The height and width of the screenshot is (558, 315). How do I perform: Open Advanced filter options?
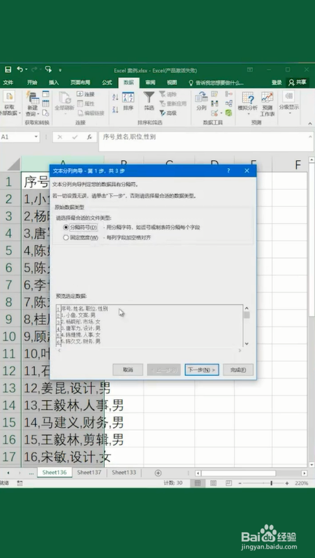point(169,113)
